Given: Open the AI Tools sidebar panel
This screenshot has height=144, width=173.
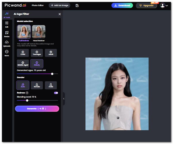Looking at the screenshot, I should [7, 15].
